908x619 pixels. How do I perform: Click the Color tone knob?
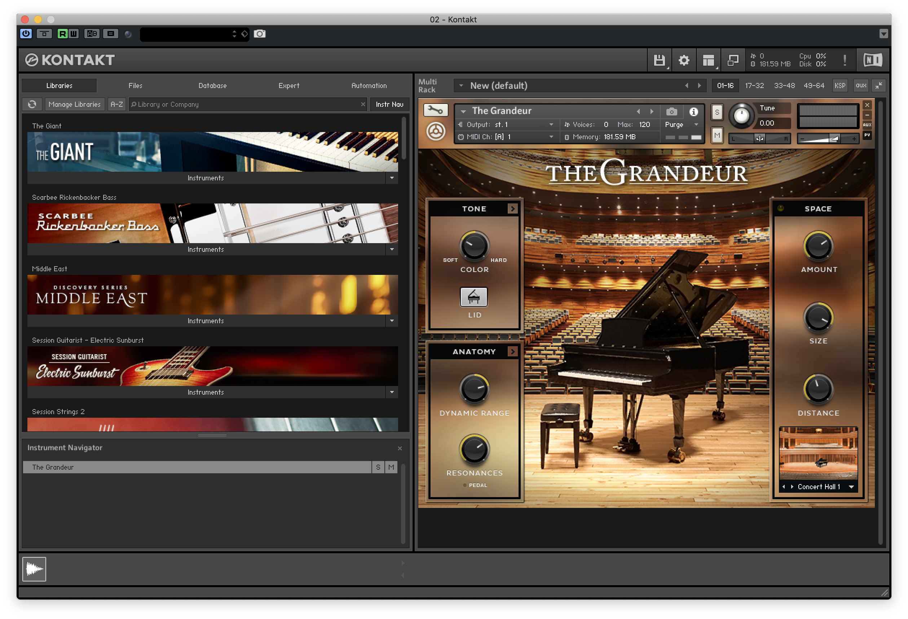click(x=474, y=246)
